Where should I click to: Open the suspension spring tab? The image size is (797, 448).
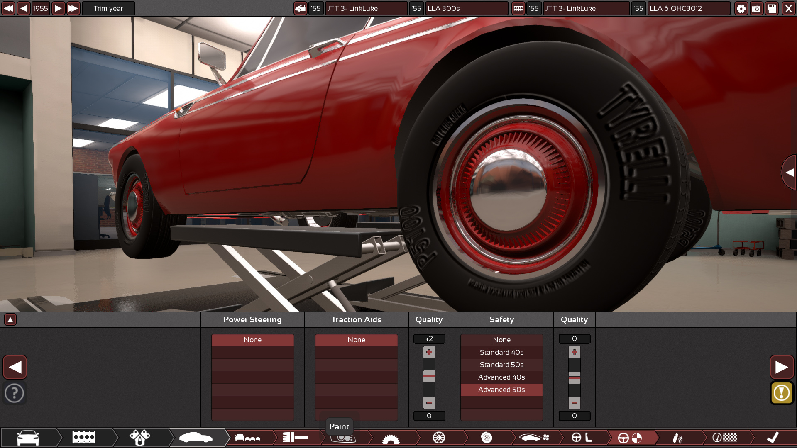(677, 438)
